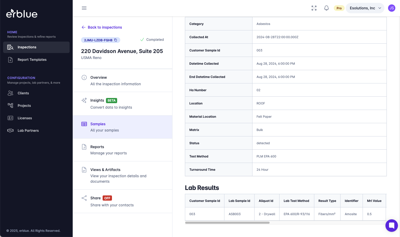The image size is (400, 237).
Task: Click the Lab Sample Id column header
Action: point(239,201)
